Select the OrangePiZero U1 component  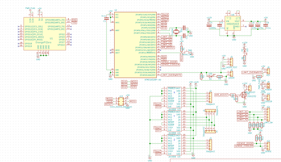click(45, 34)
